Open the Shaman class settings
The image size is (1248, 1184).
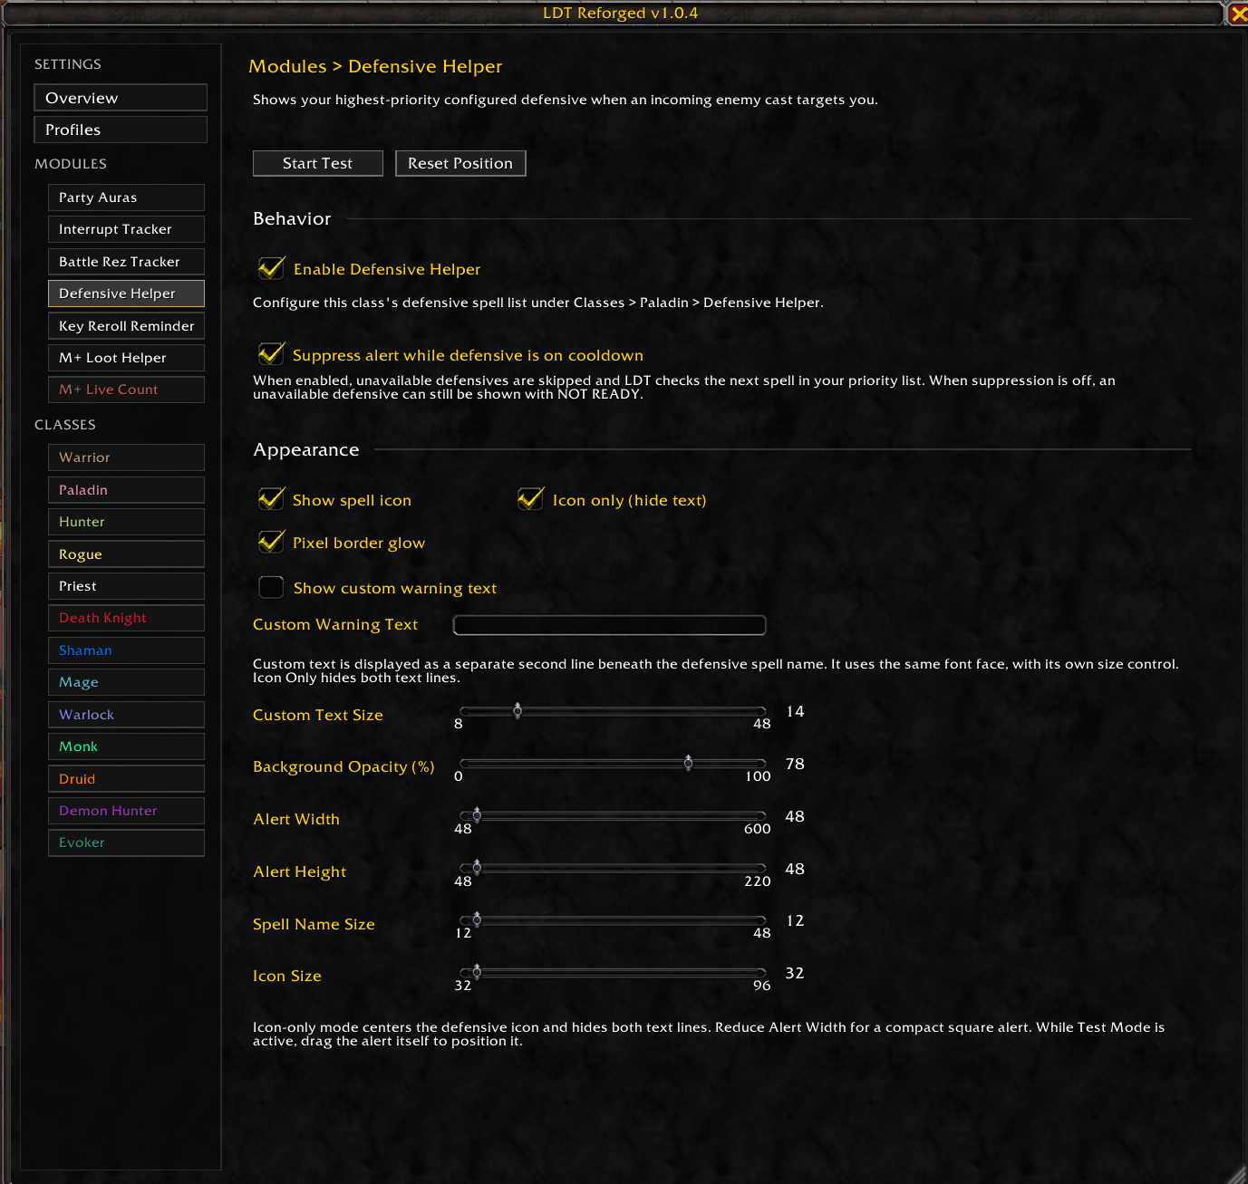point(126,650)
